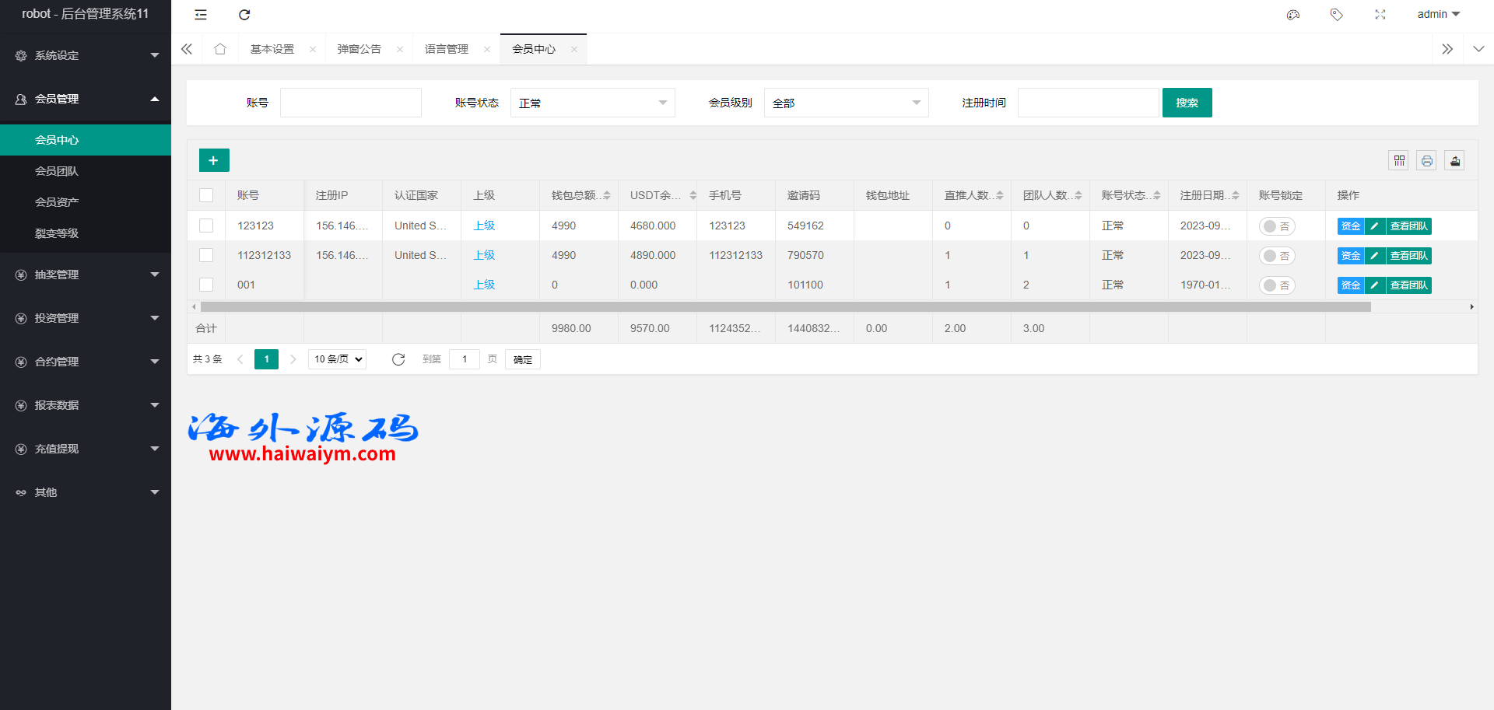This screenshot has height=710, width=1494.
Task: Click the refresh icon in top bar
Action: (244, 15)
